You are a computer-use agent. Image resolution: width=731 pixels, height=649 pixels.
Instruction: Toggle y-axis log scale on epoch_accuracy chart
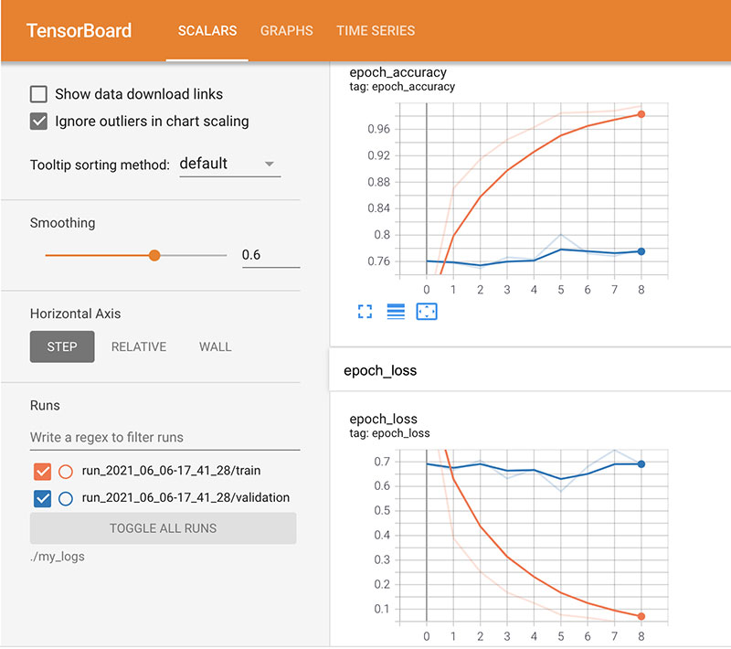pyautogui.click(x=396, y=312)
